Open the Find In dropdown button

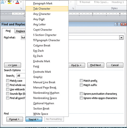click(x=76, y=65)
